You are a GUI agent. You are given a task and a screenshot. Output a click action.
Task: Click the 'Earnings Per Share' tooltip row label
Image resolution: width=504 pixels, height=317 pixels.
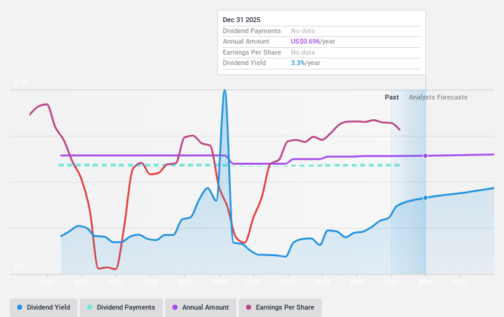(252, 52)
